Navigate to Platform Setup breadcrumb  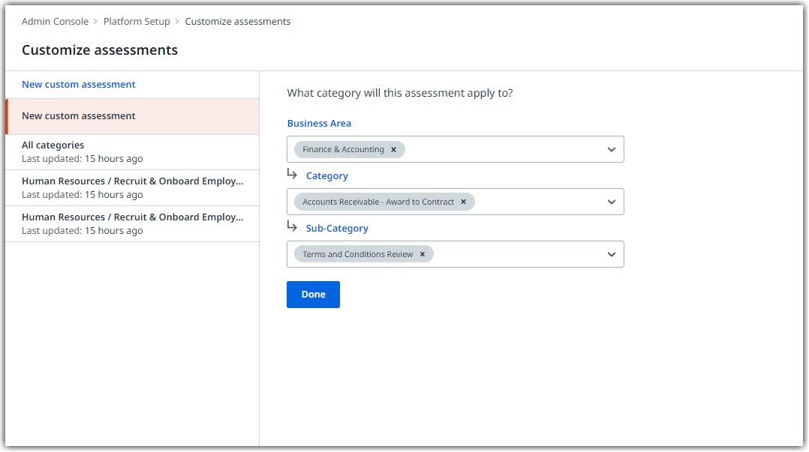[137, 22]
